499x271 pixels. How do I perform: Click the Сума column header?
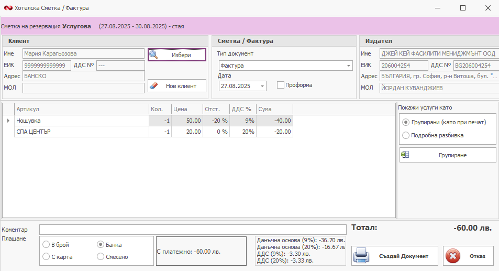point(275,109)
